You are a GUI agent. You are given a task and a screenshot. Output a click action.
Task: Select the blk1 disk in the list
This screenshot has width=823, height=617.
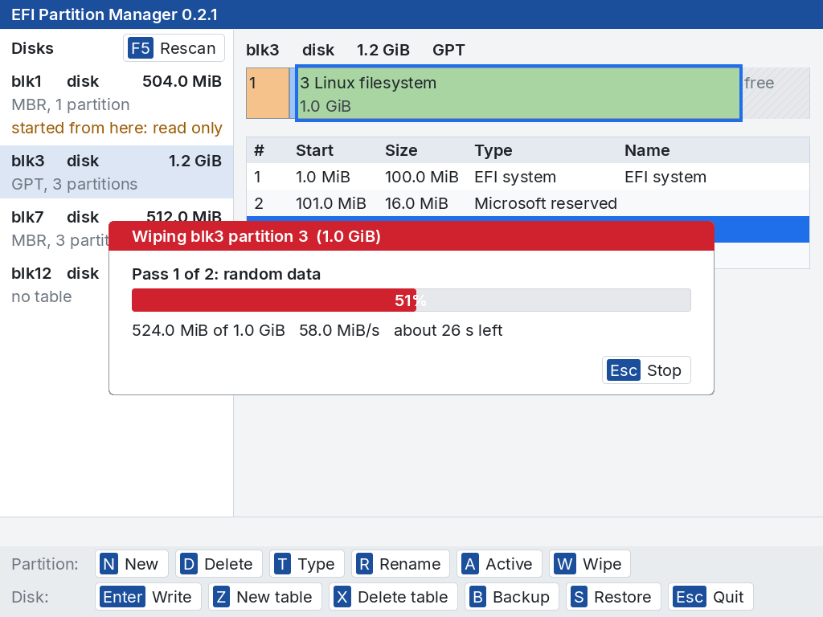117,104
